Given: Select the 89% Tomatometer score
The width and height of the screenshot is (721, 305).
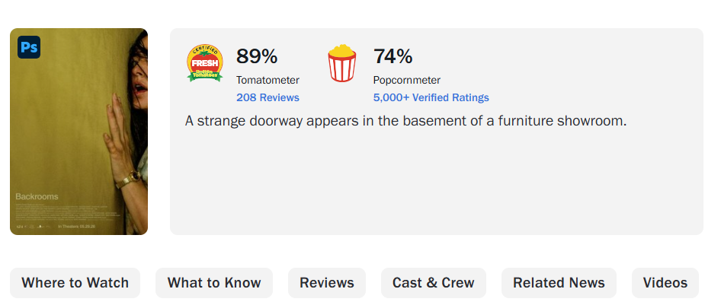Looking at the screenshot, I should coord(257,56).
